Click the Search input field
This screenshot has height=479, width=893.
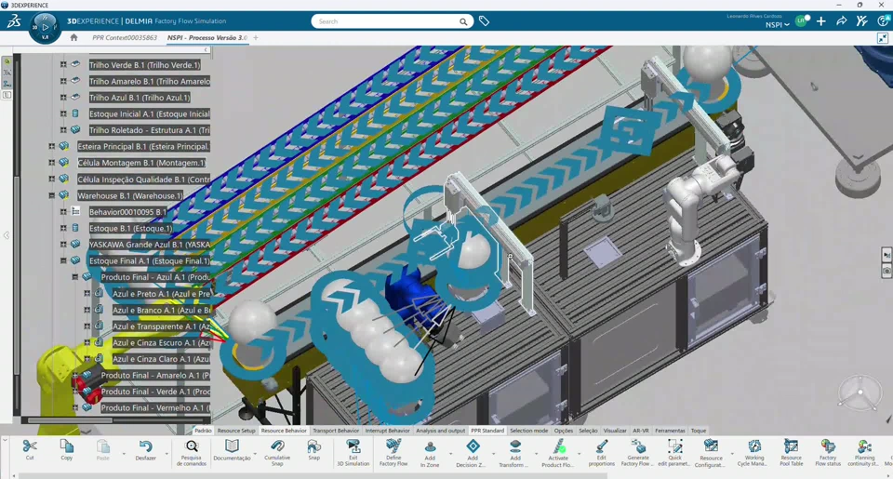387,21
